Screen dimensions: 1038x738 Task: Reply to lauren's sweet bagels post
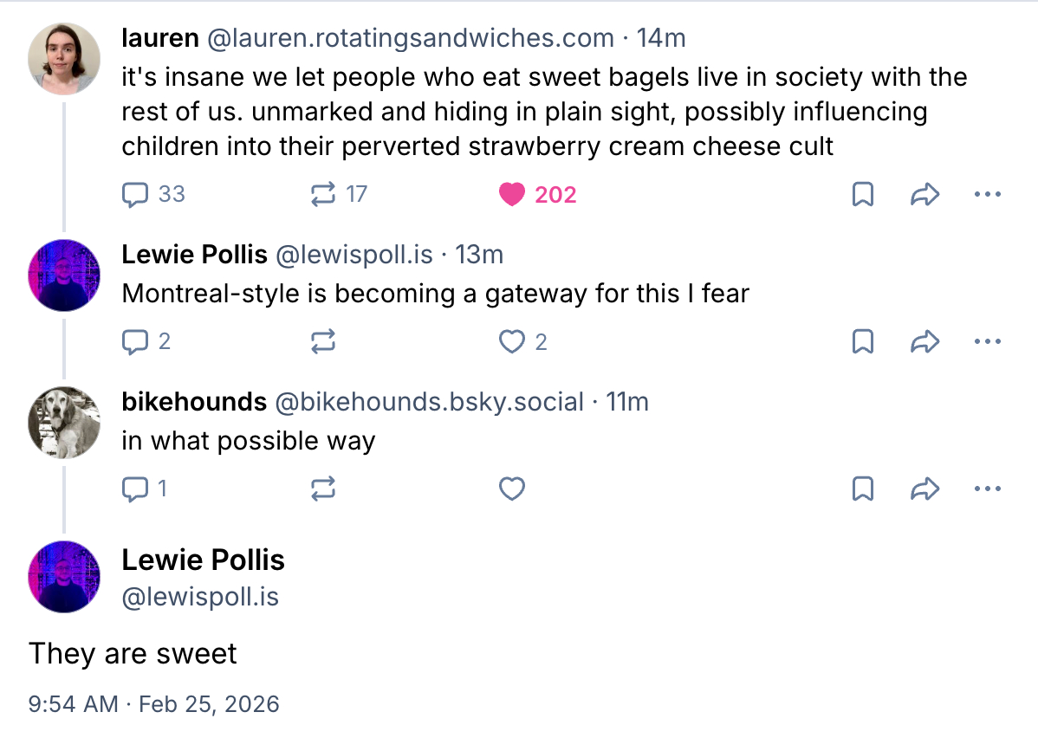click(x=135, y=195)
